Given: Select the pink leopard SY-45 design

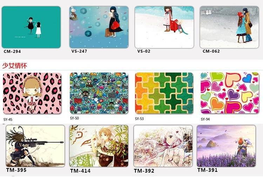Looking at the screenshot, I should 32,93.
